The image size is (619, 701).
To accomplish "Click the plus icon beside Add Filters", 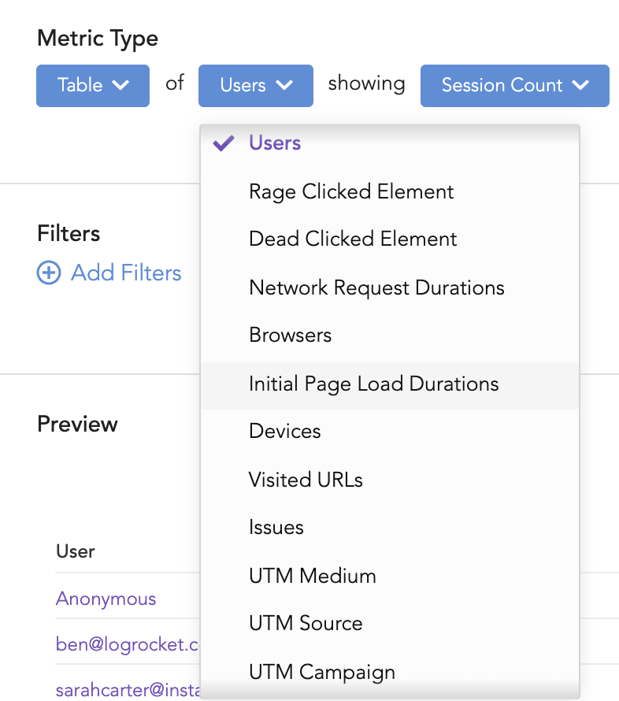I will coord(49,273).
